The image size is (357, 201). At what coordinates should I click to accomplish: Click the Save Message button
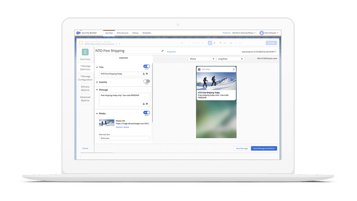click(x=242, y=148)
